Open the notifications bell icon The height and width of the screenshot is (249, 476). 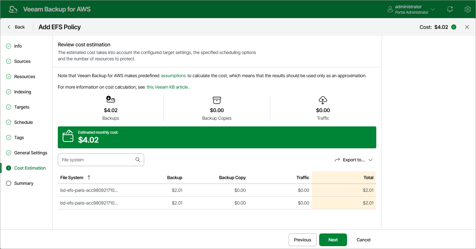tap(450, 9)
